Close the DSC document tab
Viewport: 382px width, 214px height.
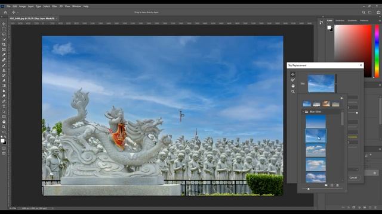pos(57,18)
